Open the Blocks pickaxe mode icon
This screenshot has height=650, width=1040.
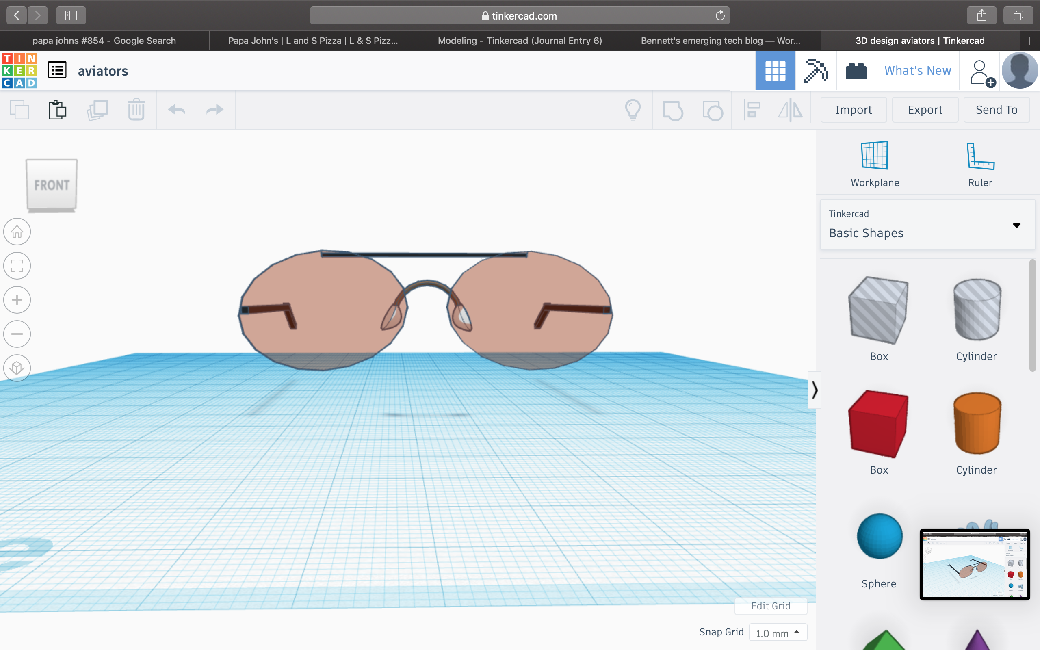coord(815,71)
